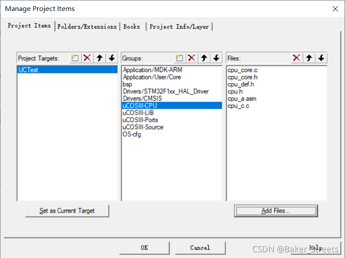Switch to the Project Items tab
The width and height of the screenshot is (345, 258).
click(x=29, y=26)
